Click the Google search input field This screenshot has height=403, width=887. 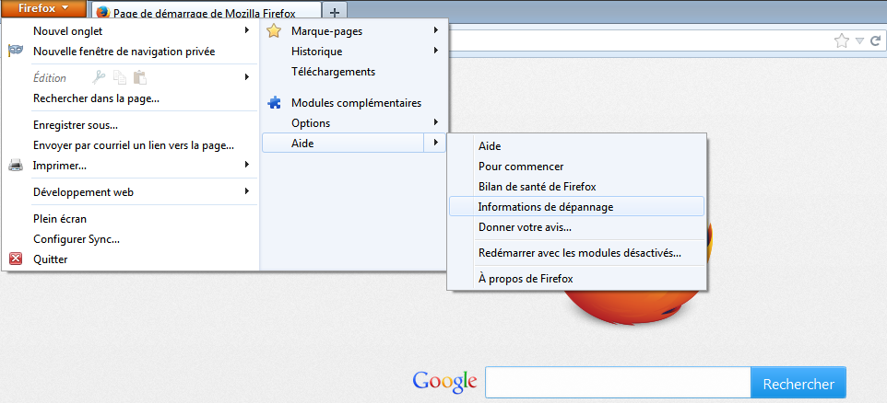tap(619, 384)
